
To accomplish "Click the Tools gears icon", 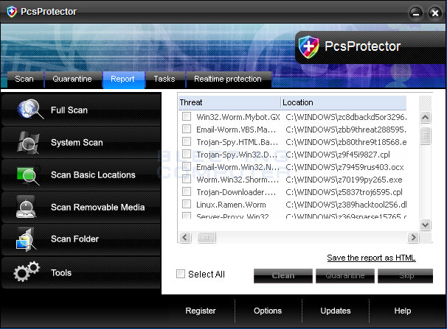I will tap(27, 273).
